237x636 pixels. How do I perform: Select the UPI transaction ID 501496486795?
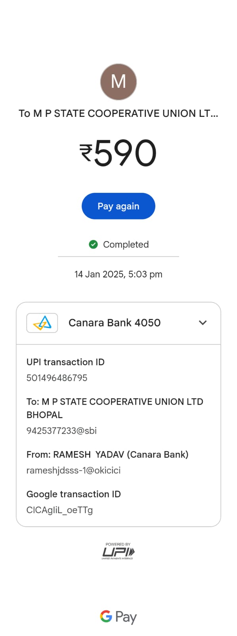(x=57, y=378)
